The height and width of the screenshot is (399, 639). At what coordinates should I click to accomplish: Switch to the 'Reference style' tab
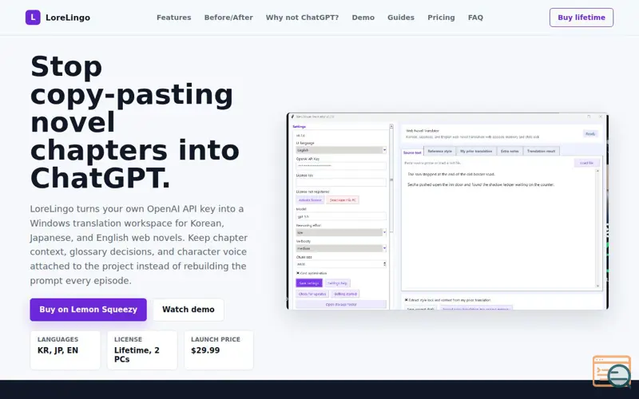pyautogui.click(x=440, y=151)
